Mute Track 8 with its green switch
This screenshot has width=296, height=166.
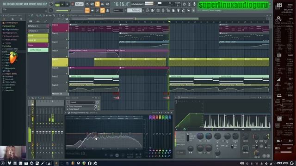point(67,91)
